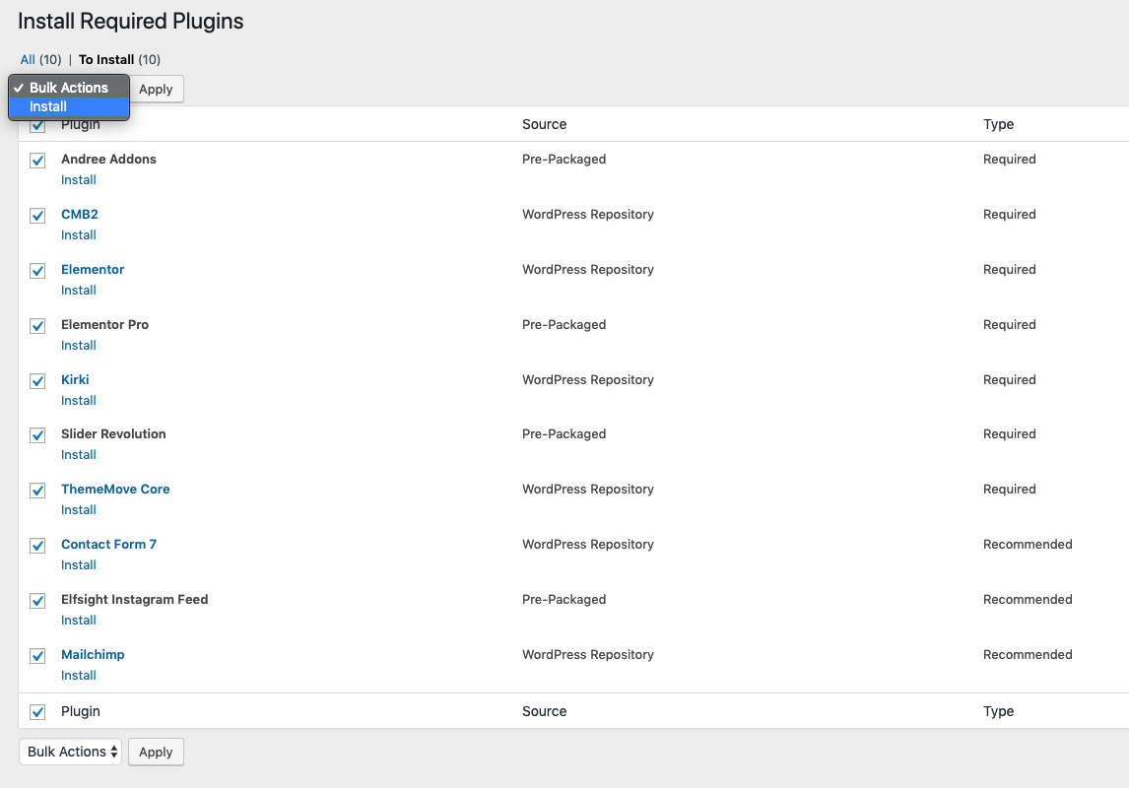Uncheck the Slider Revolution checkbox

36,435
